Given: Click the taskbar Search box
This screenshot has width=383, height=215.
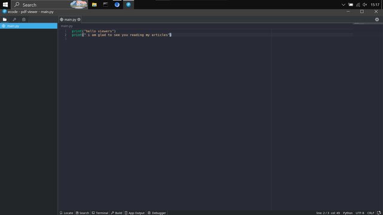Looking at the screenshot, I should point(49,5).
